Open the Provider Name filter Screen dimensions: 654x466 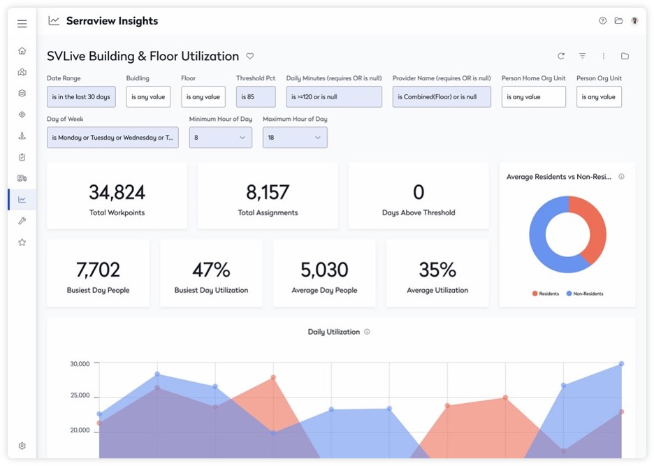pos(442,97)
